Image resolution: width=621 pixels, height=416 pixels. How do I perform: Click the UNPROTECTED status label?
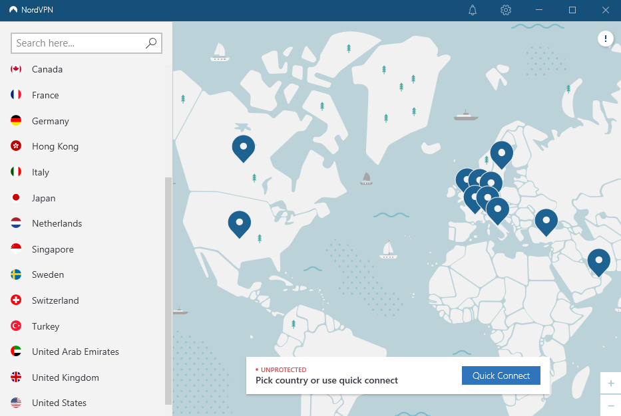tap(283, 369)
